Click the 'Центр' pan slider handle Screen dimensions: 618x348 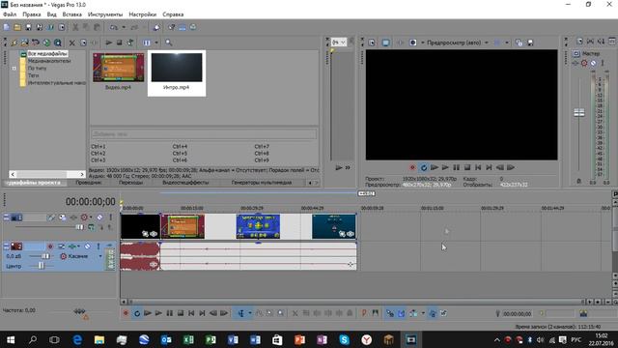coord(42,266)
